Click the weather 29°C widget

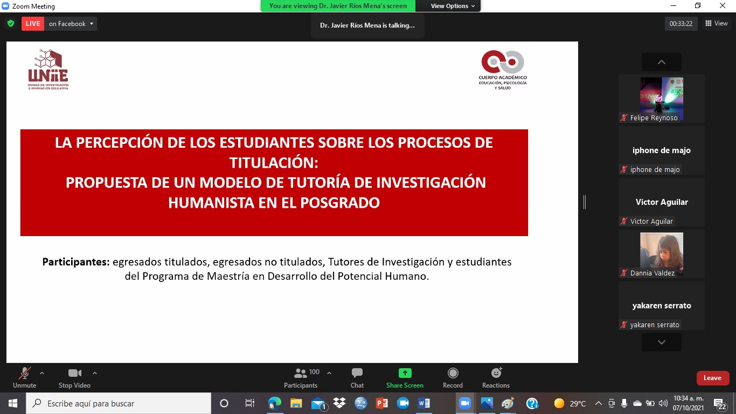[570, 403]
